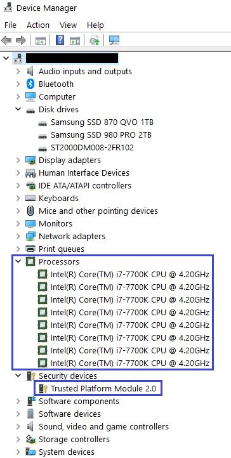The width and height of the screenshot is (231, 458).
Task: Click the Print queues printer icon
Action: pyautogui.click(x=30, y=249)
